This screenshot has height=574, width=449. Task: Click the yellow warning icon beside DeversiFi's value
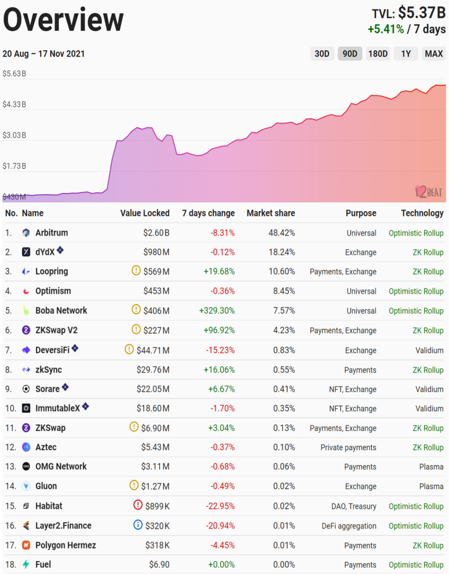click(x=129, y=349)
